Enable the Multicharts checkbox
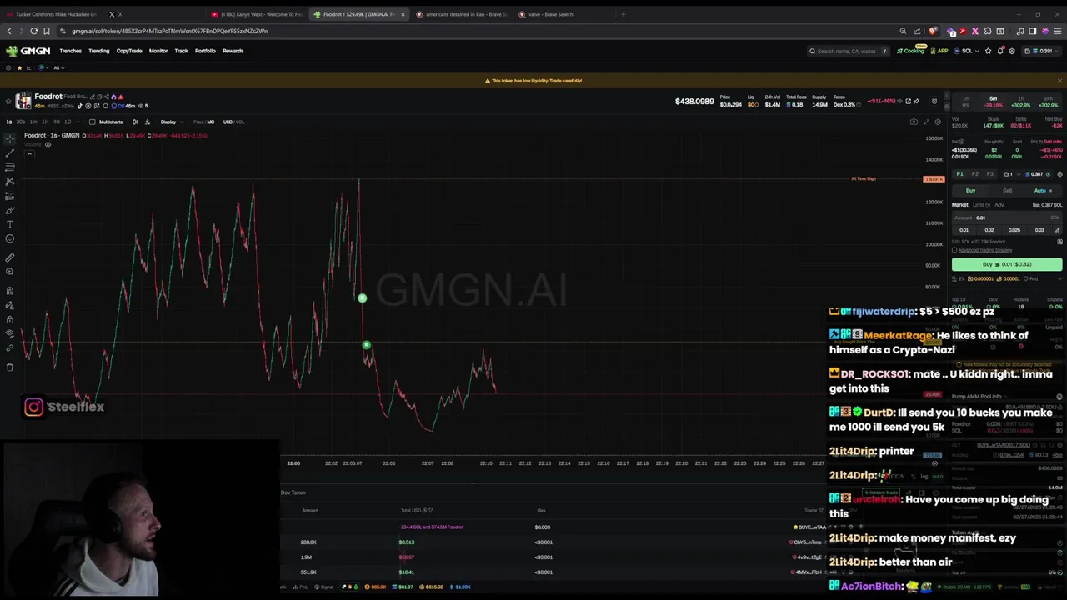 coord(92,122)
